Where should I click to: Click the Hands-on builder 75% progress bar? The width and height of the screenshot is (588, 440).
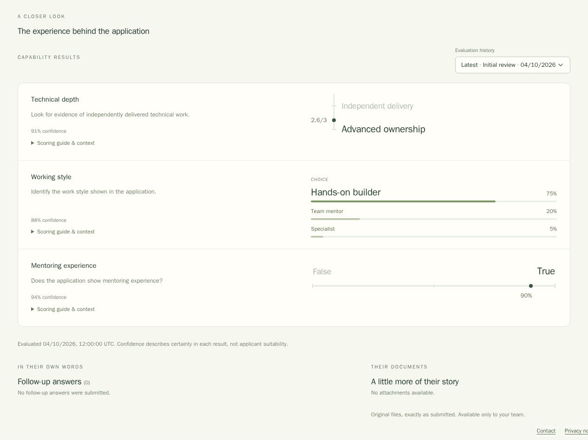434,201
